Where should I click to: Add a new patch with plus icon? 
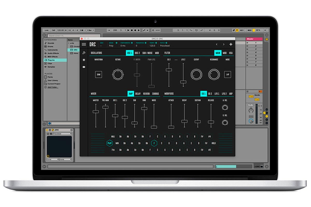click(x=231, y=44)
